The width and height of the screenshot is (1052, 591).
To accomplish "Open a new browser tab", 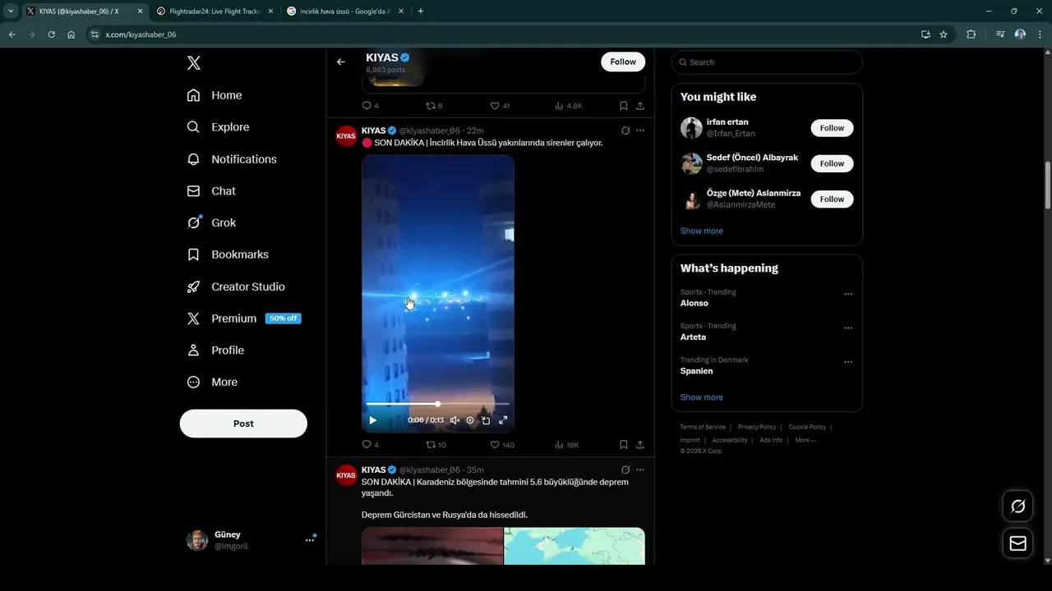I will [421, 11].
